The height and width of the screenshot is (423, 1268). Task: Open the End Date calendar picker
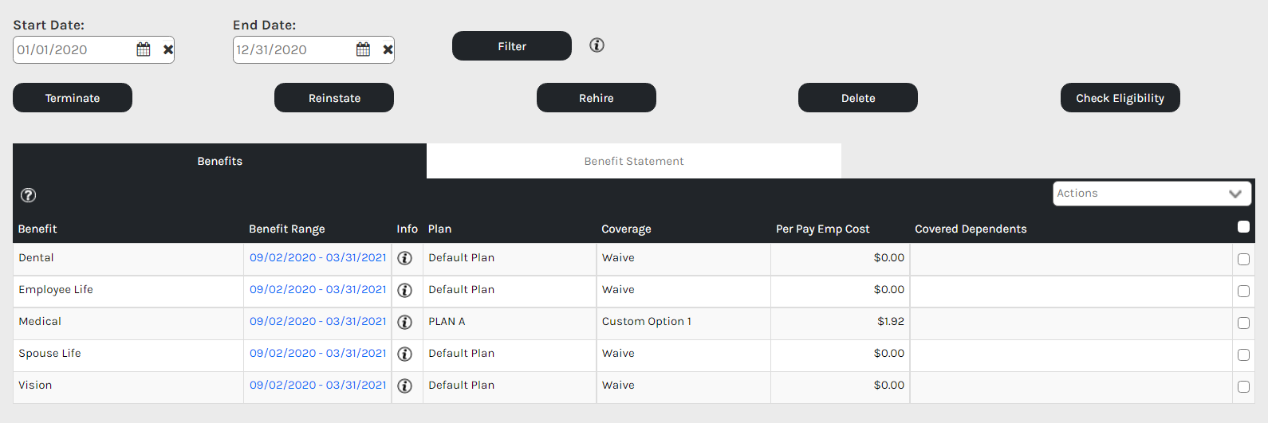tap(363, 49)
